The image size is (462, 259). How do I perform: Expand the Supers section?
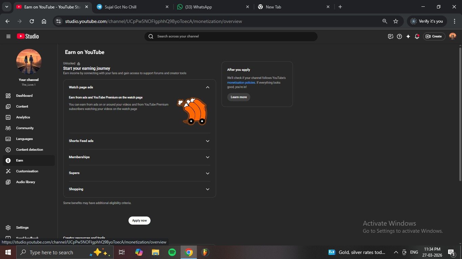tap(208, 173)
